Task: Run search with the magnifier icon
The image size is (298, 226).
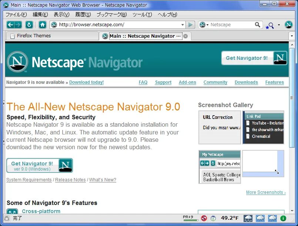Action: (x=258, y=25)
